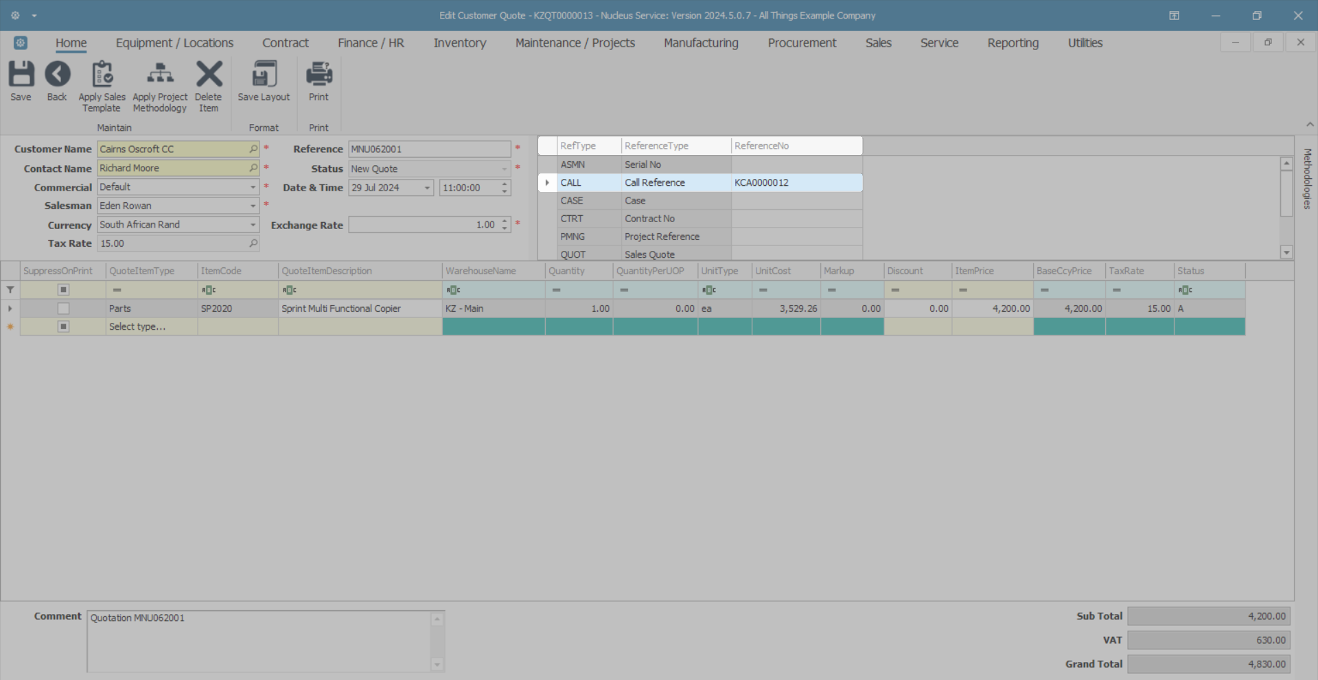Open the Home ribbon tab
This screenshot has height=680, width=1318.
[x=71, y=42]
